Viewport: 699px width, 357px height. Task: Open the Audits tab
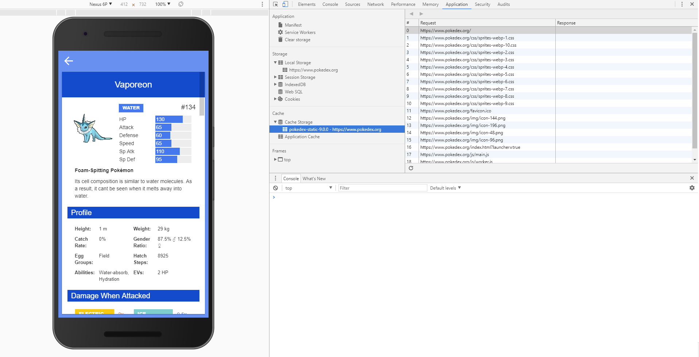503,4
